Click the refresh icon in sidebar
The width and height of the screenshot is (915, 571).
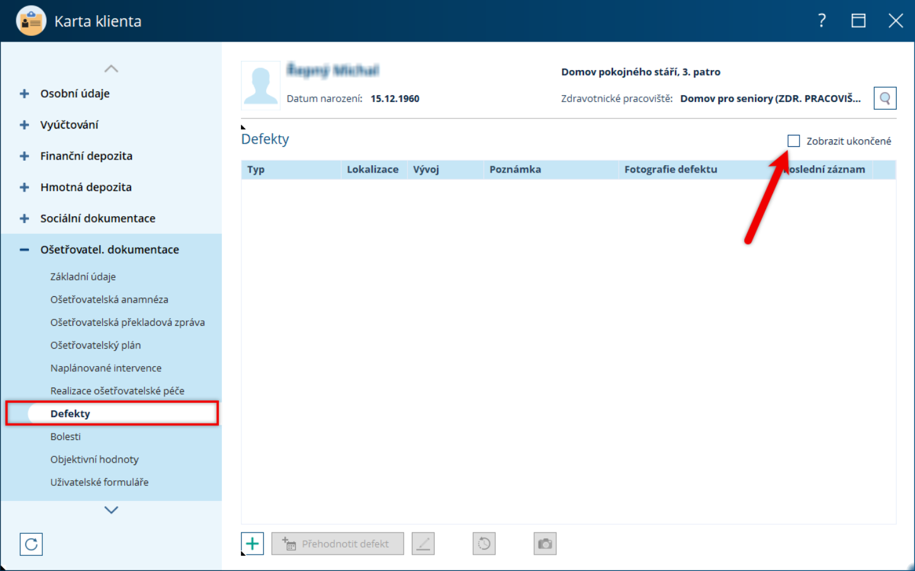31,544
